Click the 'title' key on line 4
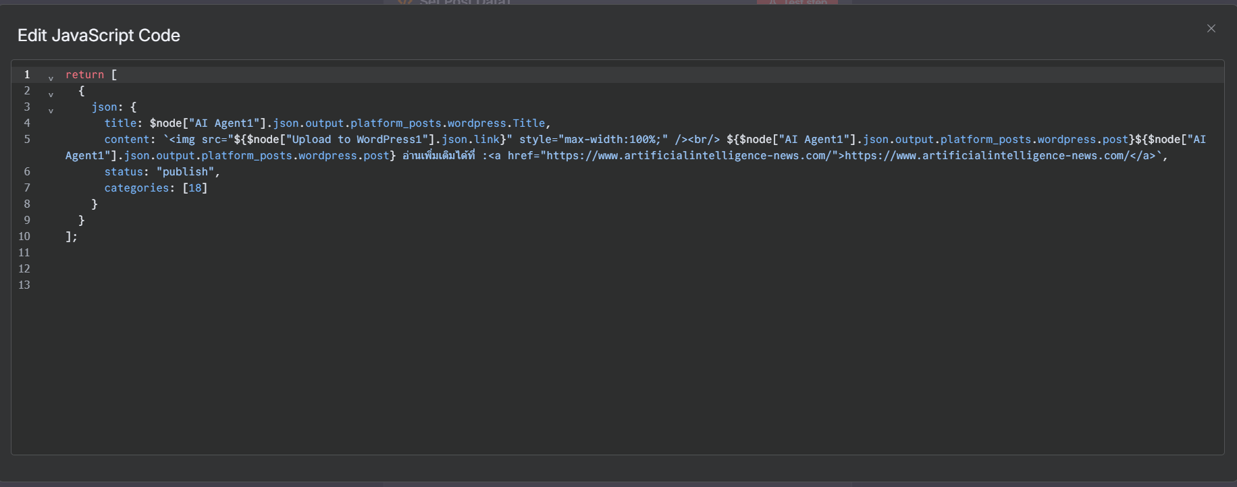Image resolution: width=1237 pixels, height=487 pixels. [x=120, y=123]
